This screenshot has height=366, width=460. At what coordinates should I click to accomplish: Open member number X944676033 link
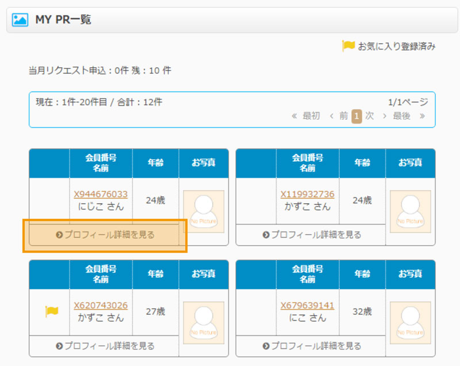coord(101,195)
